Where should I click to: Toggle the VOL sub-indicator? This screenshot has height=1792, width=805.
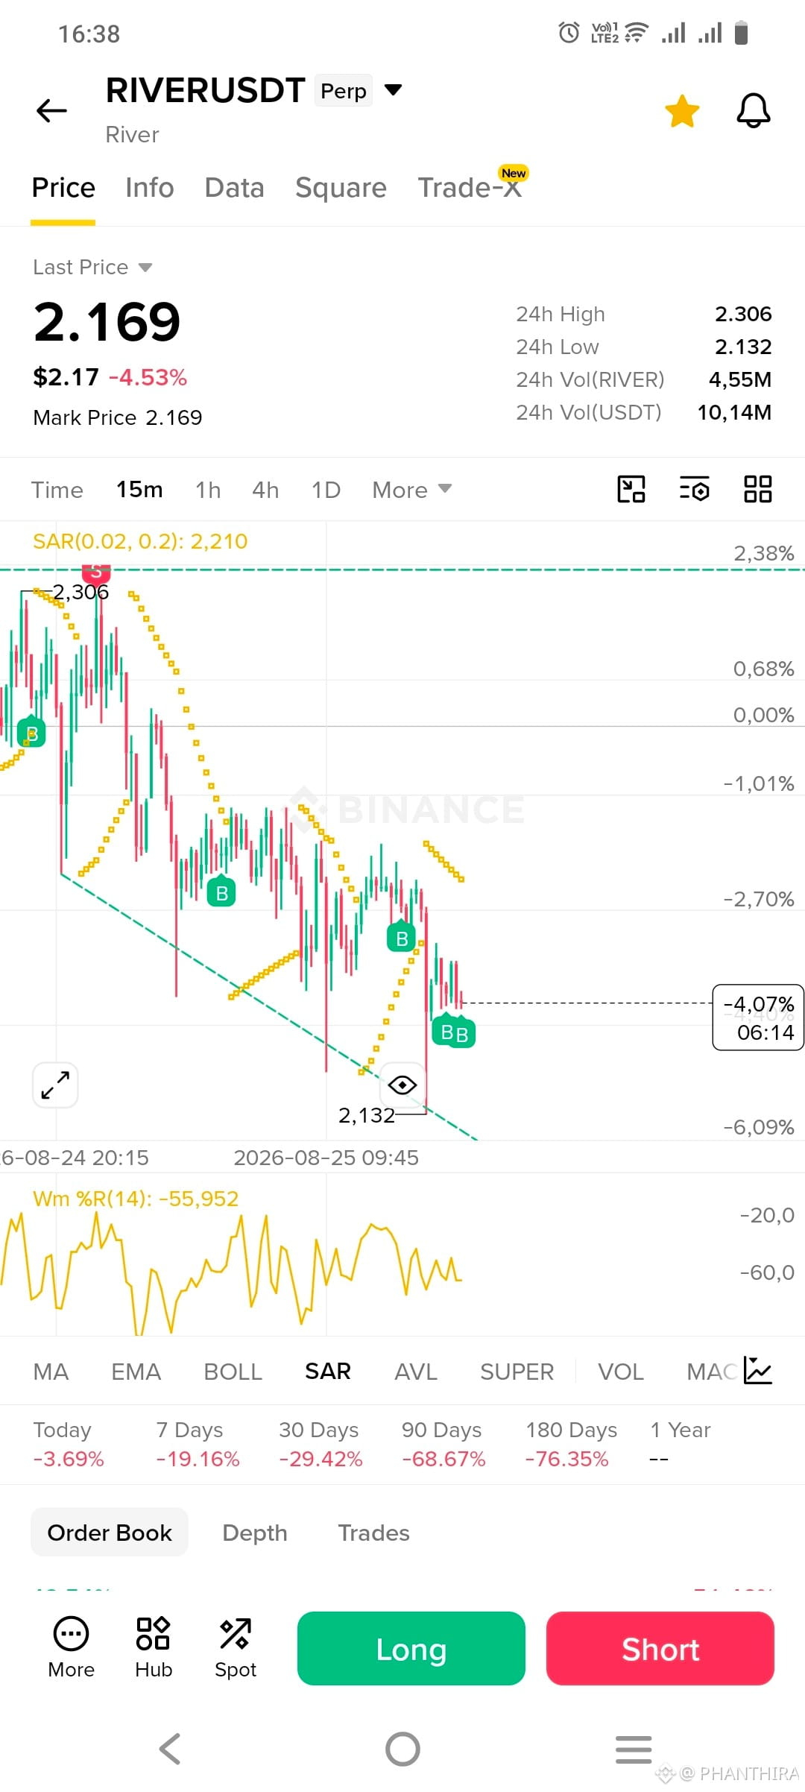pyautogui.click(x=621, y=1372)
